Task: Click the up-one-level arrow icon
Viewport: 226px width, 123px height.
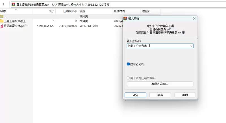Action: click(x=3, y=4)
